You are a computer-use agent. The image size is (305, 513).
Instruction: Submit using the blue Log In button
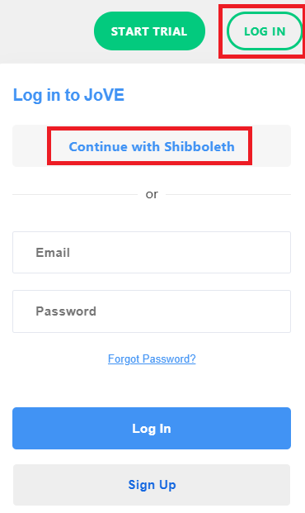coord(152,428)
